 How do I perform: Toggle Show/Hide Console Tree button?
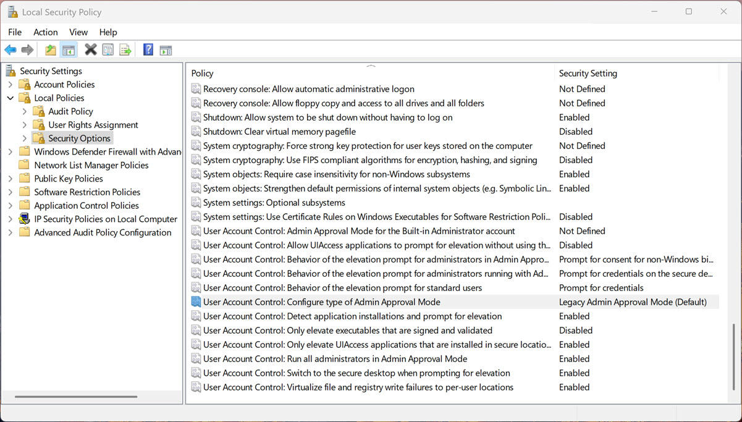(x=69, y=50)
